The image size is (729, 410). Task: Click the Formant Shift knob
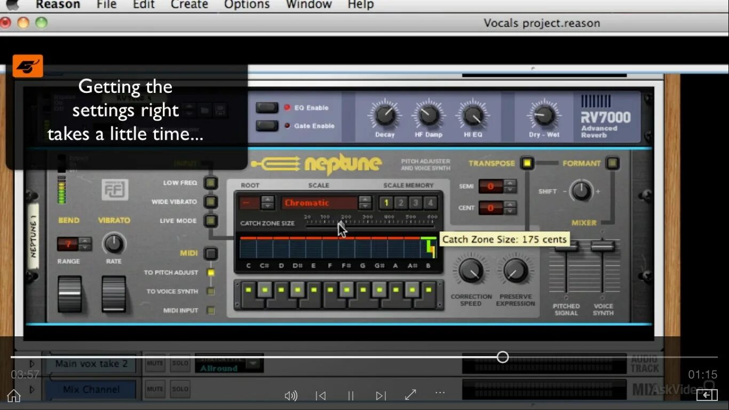[x=581, y=191]
